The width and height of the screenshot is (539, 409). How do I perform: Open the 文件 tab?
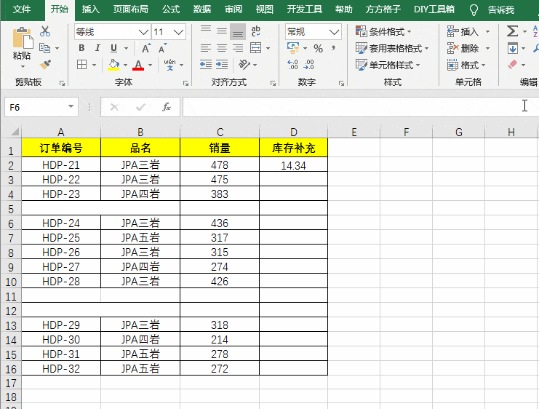[22, 9]
